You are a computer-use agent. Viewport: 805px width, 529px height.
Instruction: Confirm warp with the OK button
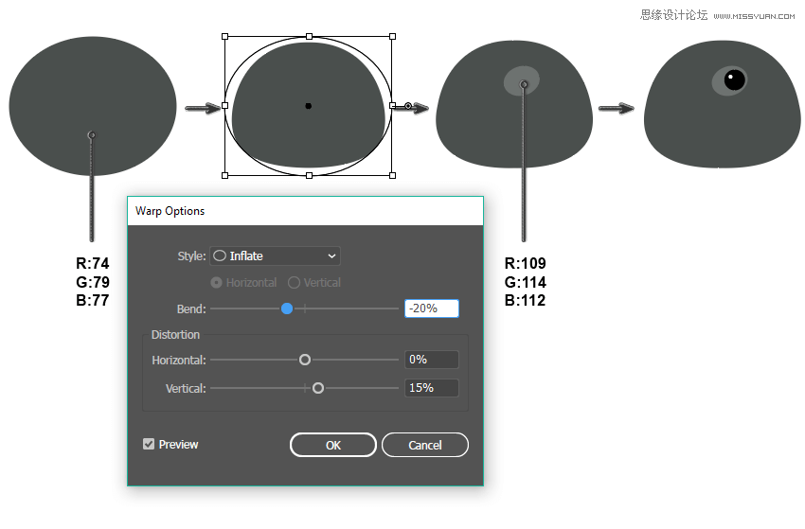tap(333, 445)
